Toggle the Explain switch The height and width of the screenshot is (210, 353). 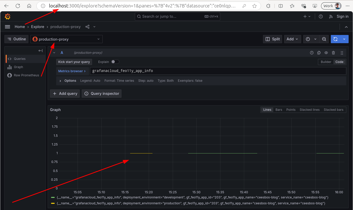click(115, 62)
